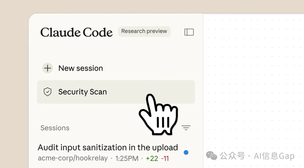Click the Sessions section heading

click(55, 128)
